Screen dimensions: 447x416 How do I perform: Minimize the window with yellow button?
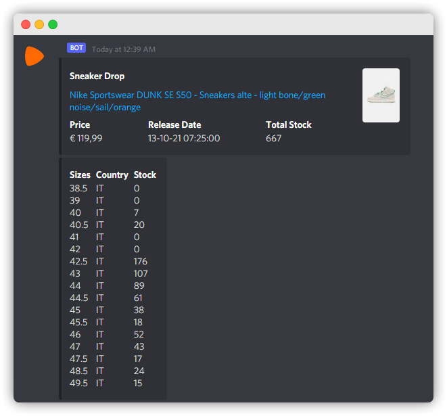tap(39, 24)
